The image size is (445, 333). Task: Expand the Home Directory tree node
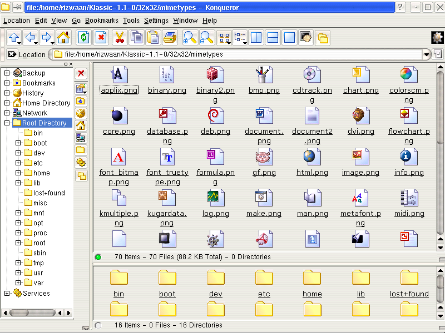[x=7, y=103]
